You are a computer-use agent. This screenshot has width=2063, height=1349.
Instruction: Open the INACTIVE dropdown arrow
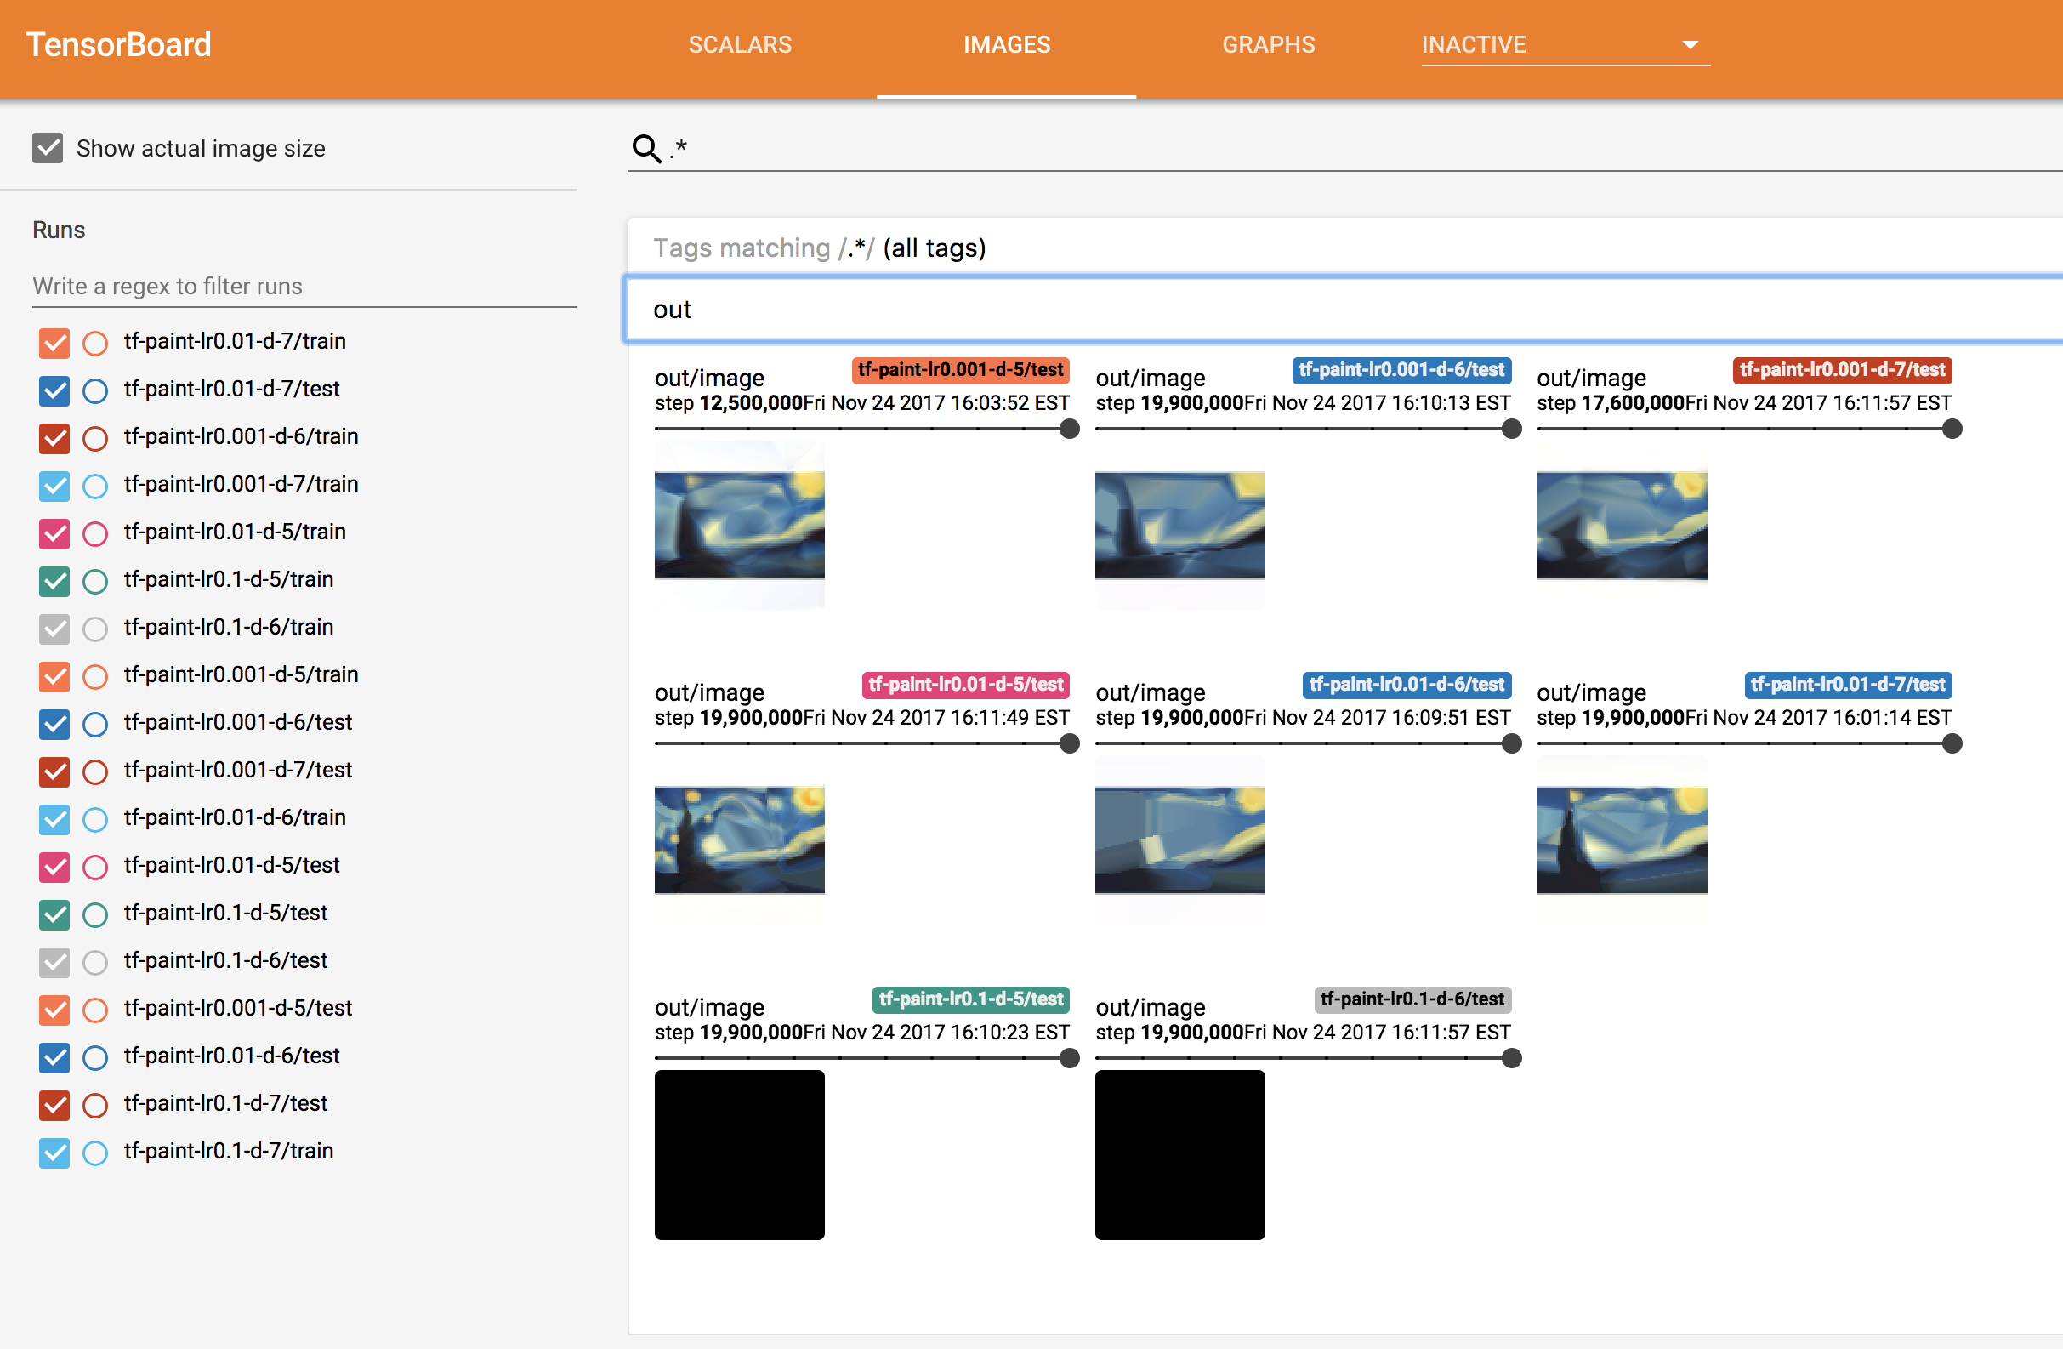[x=1690, y=45]
